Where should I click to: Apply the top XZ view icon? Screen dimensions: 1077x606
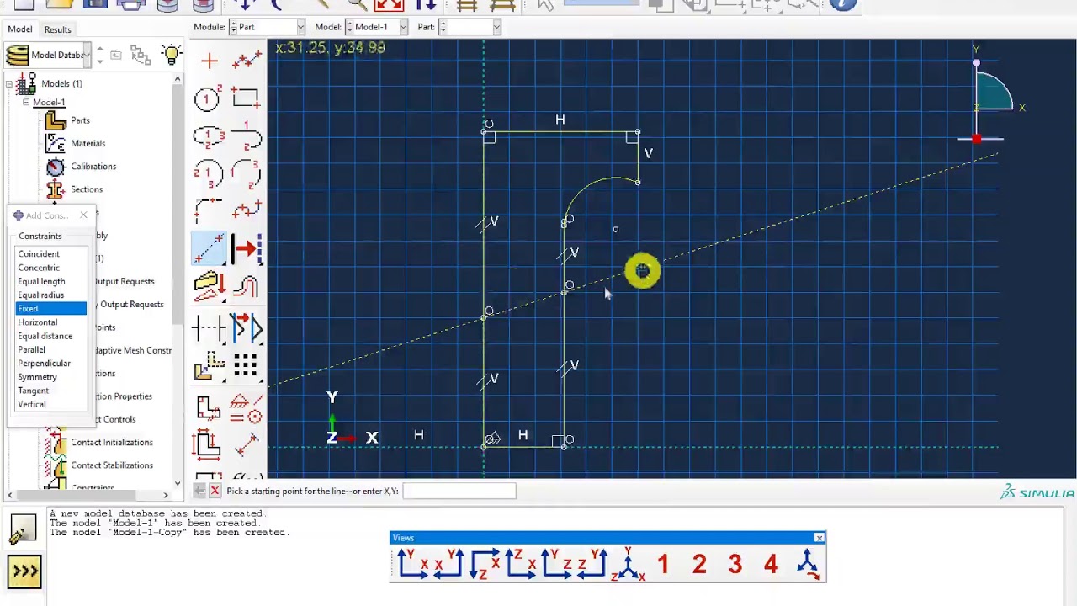click(x=485, y=564)
